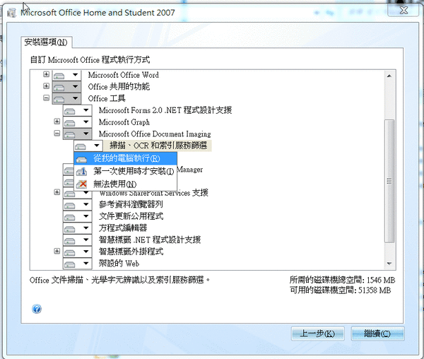The width and height of the screenshot is (424, 359).
Task: Select 方程式編輯器 row
Action: (123, 228)
